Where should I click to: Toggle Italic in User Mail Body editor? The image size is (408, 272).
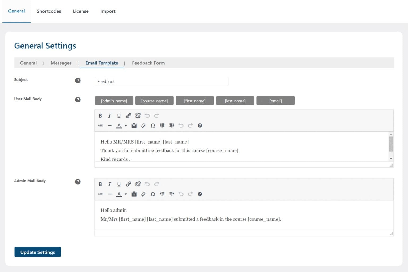click(x=109, y=116)
